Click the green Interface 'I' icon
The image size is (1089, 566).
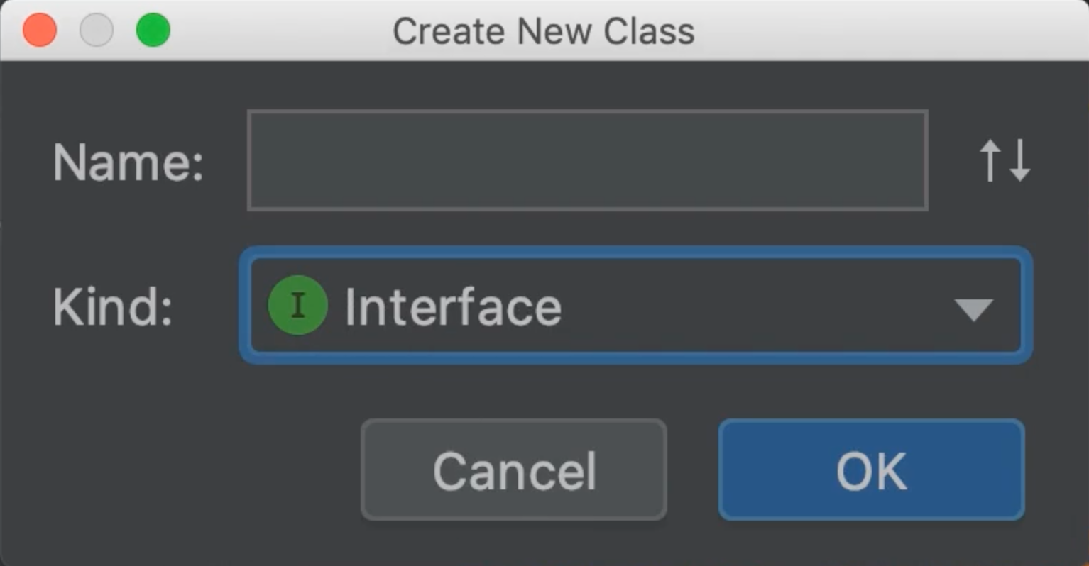[297, 306]
